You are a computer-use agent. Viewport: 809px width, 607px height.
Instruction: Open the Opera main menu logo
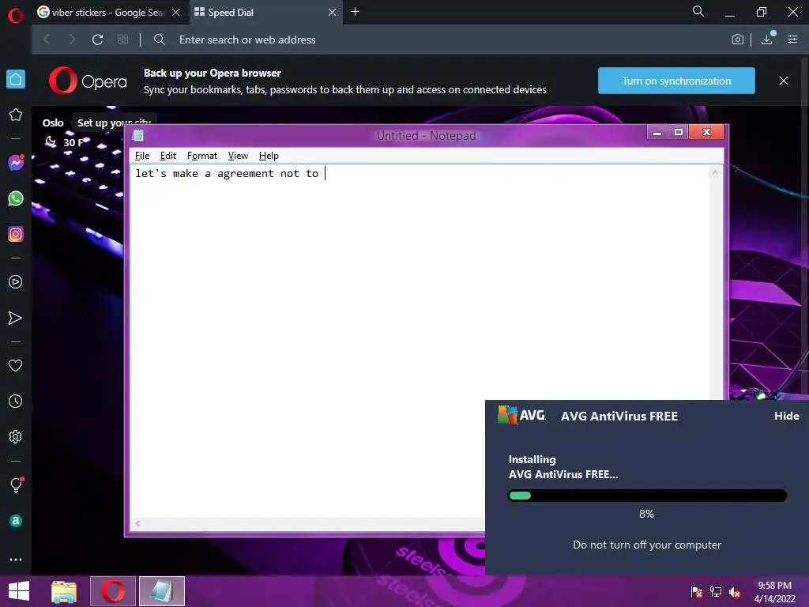(16, 16)
